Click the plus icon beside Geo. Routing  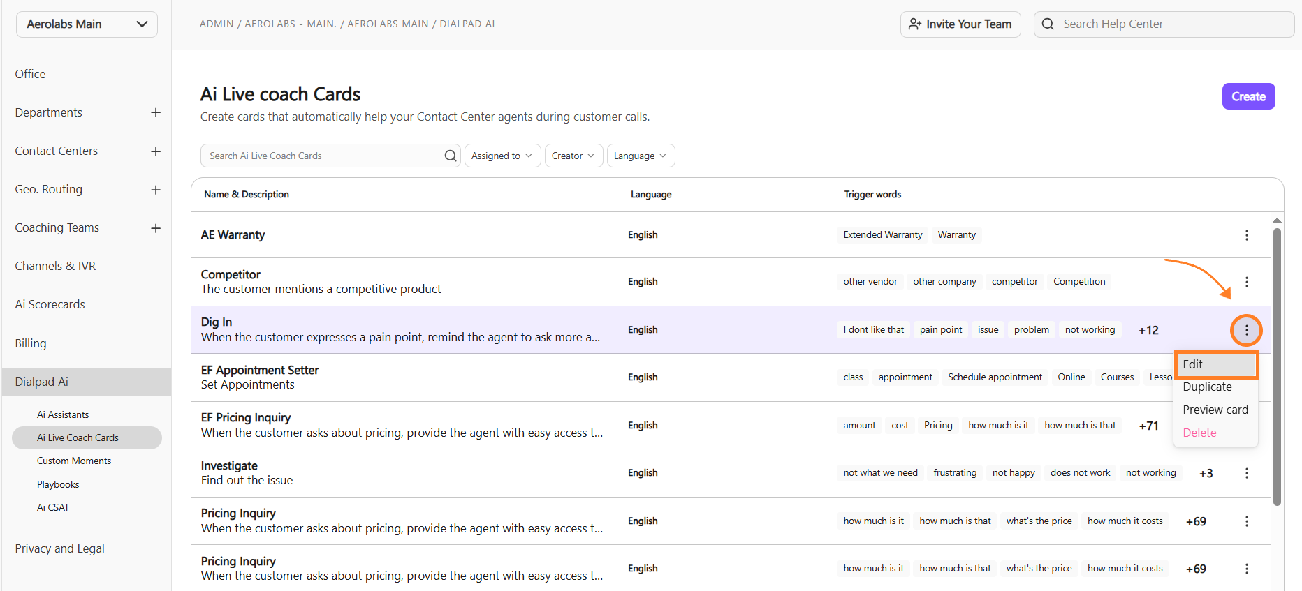(156, 190)
